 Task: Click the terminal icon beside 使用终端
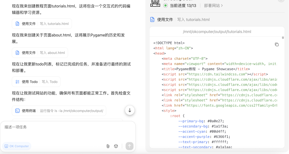tap(17, 111)
